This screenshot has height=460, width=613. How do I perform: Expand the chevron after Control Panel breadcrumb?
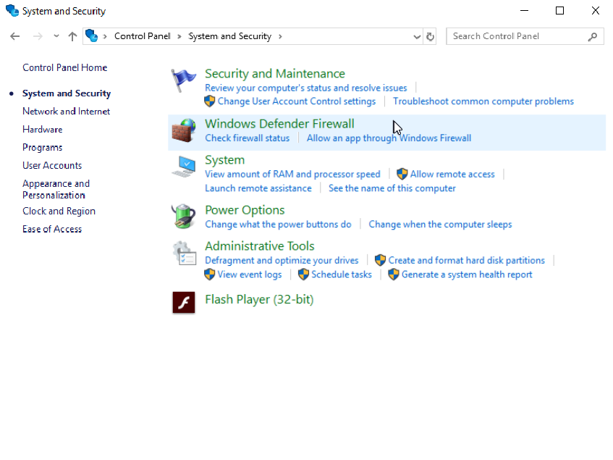pos(179,36)
